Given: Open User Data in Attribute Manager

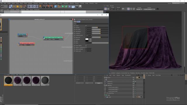Looking at the screenshot, I should [158, 75].
